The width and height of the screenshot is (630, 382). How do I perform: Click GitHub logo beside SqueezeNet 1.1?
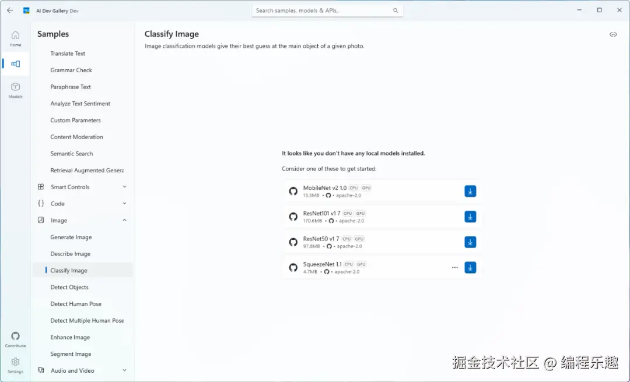pos(293,267)
